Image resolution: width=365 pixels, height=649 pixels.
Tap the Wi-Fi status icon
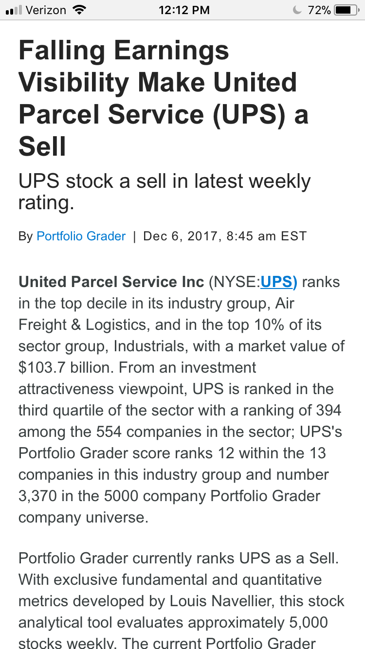pyautogui.click(x=78, y=10)
